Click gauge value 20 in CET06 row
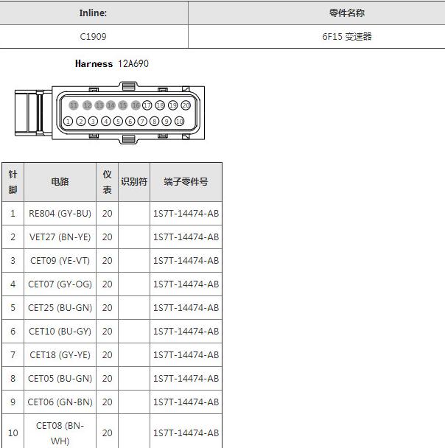Viewport: 445px width, 448px height. (x=107, y=402)
